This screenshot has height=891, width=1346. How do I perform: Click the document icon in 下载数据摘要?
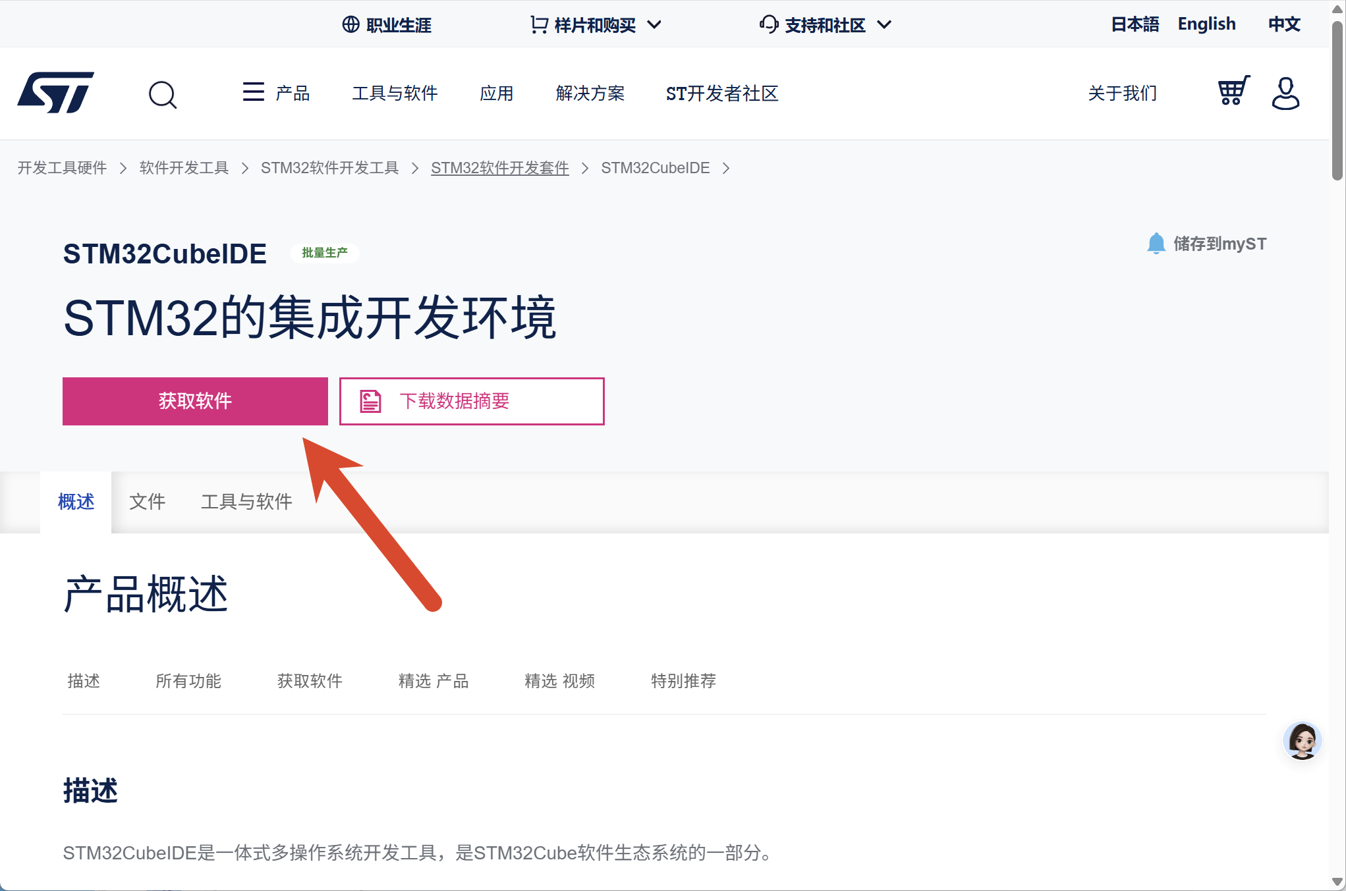[x=370, y=401]
